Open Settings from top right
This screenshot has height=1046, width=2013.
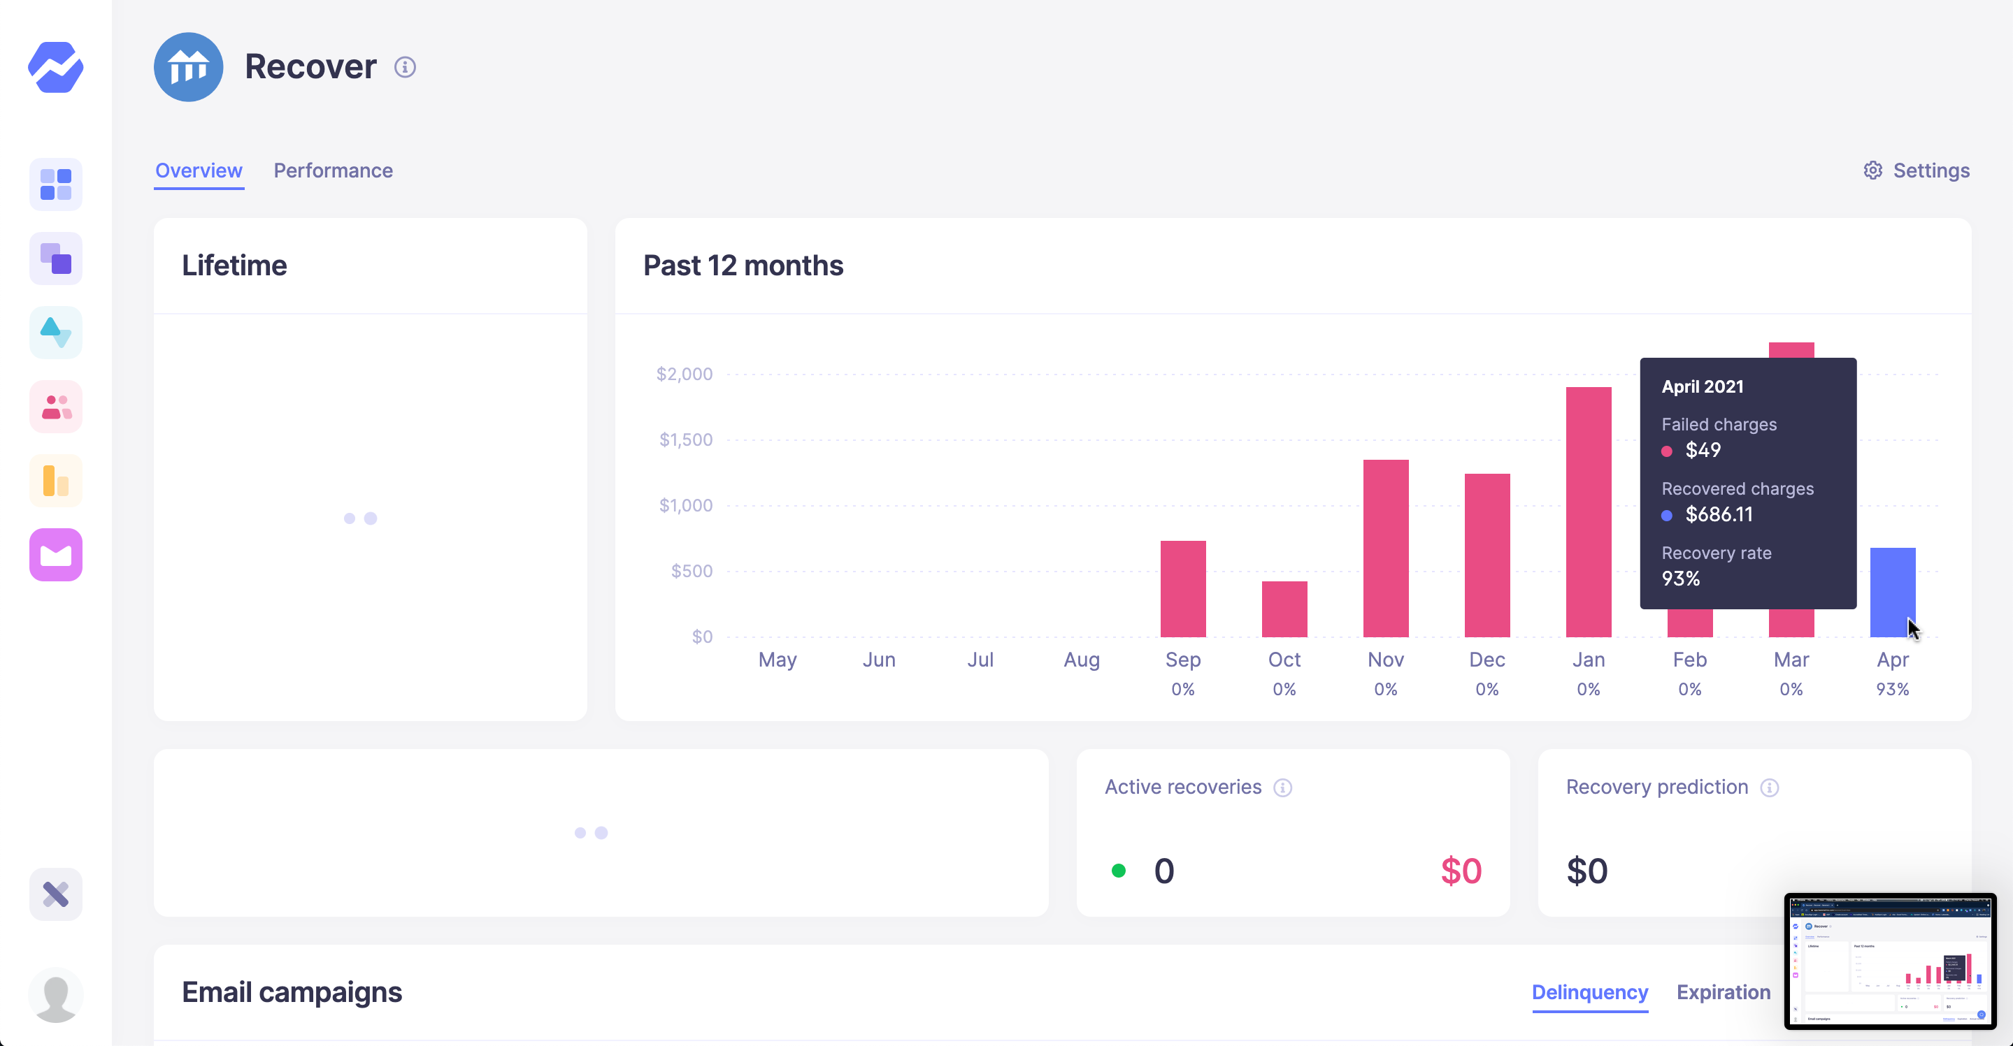pyautogui.click(x=1917, y=170)
